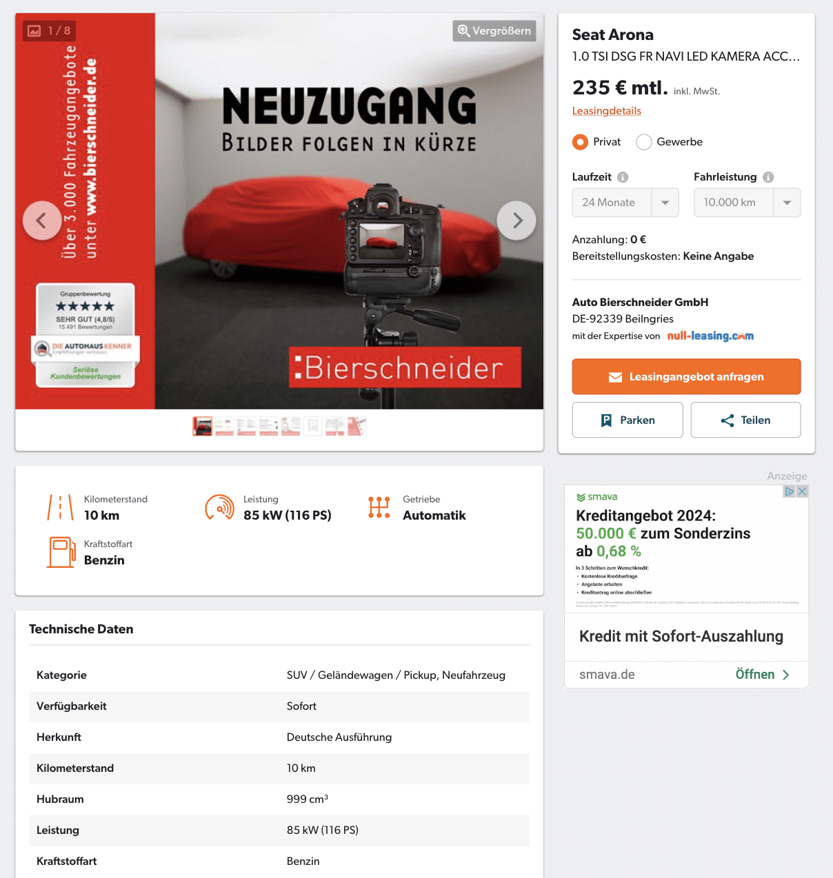Click the Laufzeit info icon
Image resolution: width=833 pixels, height=878 pixels.
(623, 177)
